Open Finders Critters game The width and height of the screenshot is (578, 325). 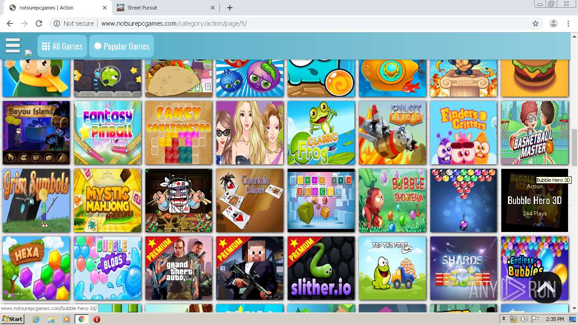tap(464, 133)
